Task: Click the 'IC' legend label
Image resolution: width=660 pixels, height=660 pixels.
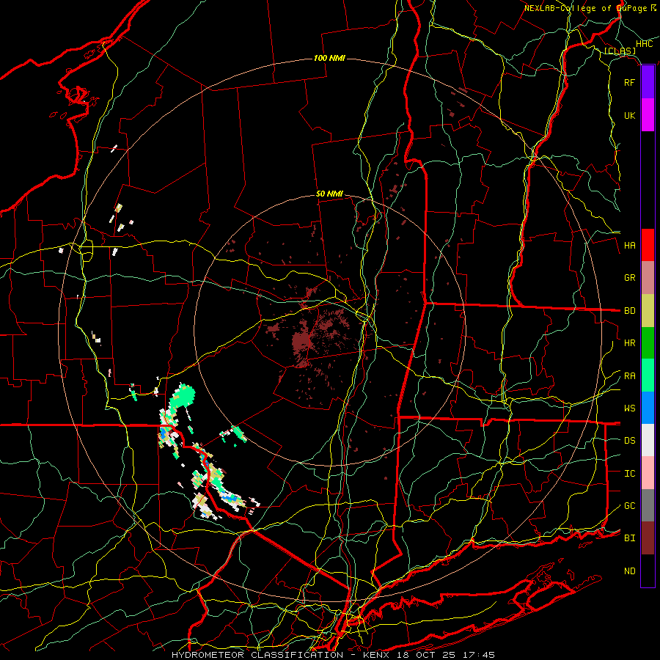Action: (x=629, y=474)
